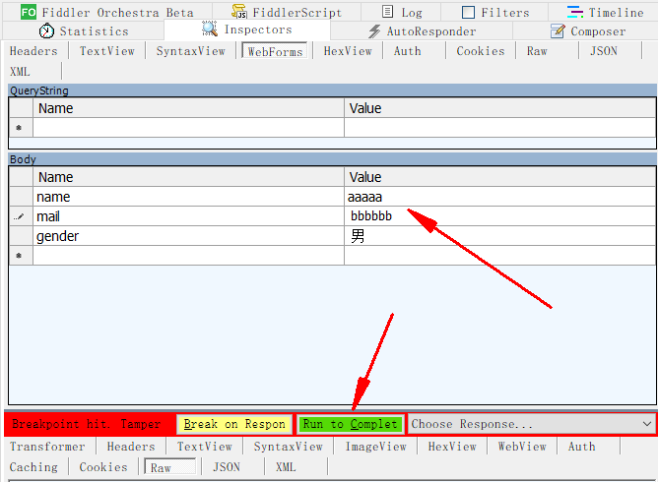Select the response SyntaxView tab

click(x=288, y=447)
